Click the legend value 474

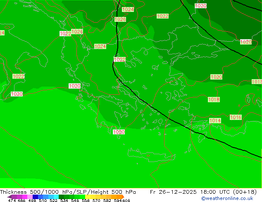[x=12, y=200]
